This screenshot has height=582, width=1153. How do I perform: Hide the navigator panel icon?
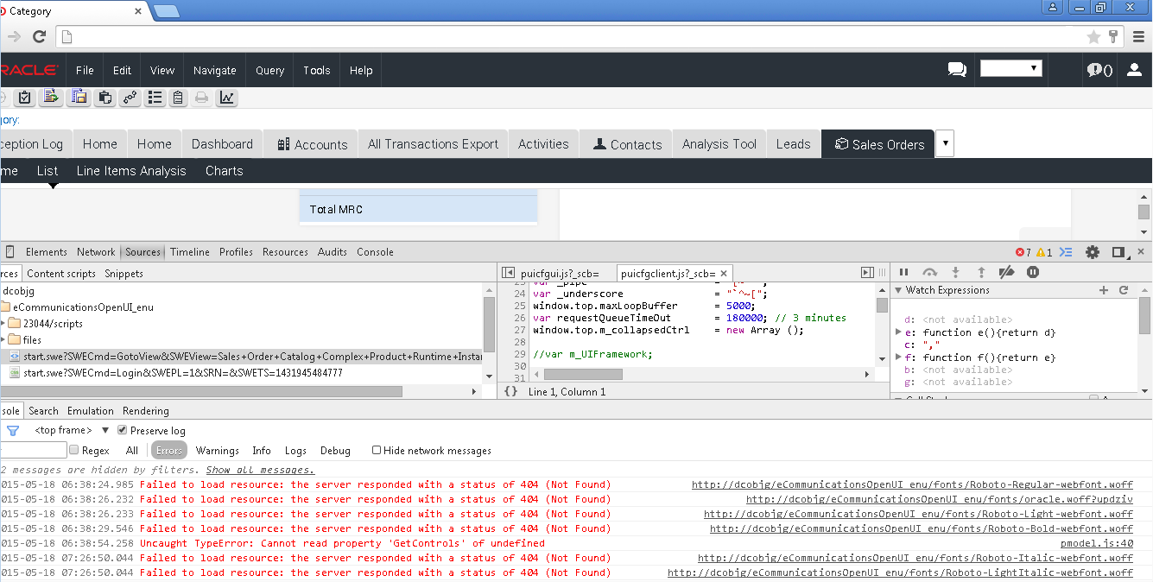pos(509,273)
